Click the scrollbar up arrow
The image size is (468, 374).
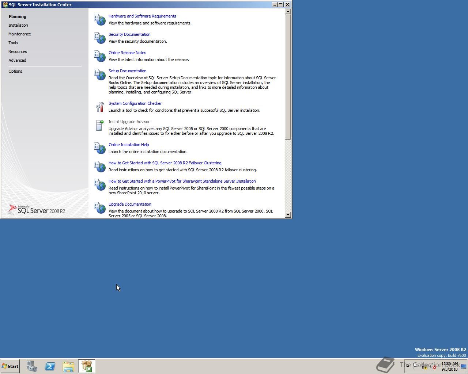(288, 11)
